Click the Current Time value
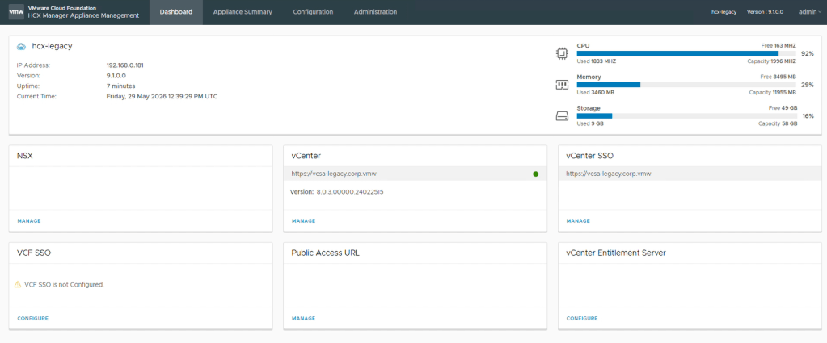This screenshot has width=827, height=343. coord(162,96)
